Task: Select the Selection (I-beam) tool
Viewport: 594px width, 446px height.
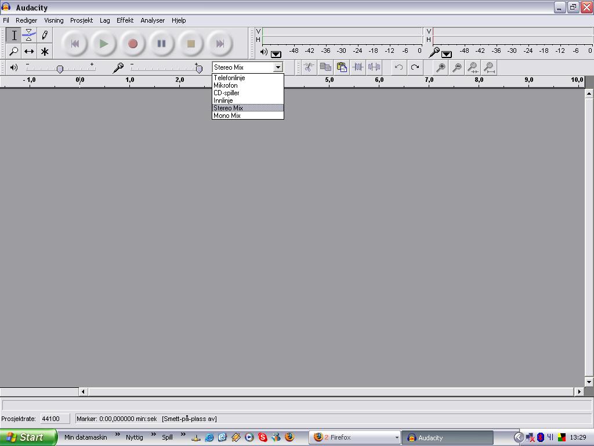Action: pyautogui.click(x=14, y=35)
